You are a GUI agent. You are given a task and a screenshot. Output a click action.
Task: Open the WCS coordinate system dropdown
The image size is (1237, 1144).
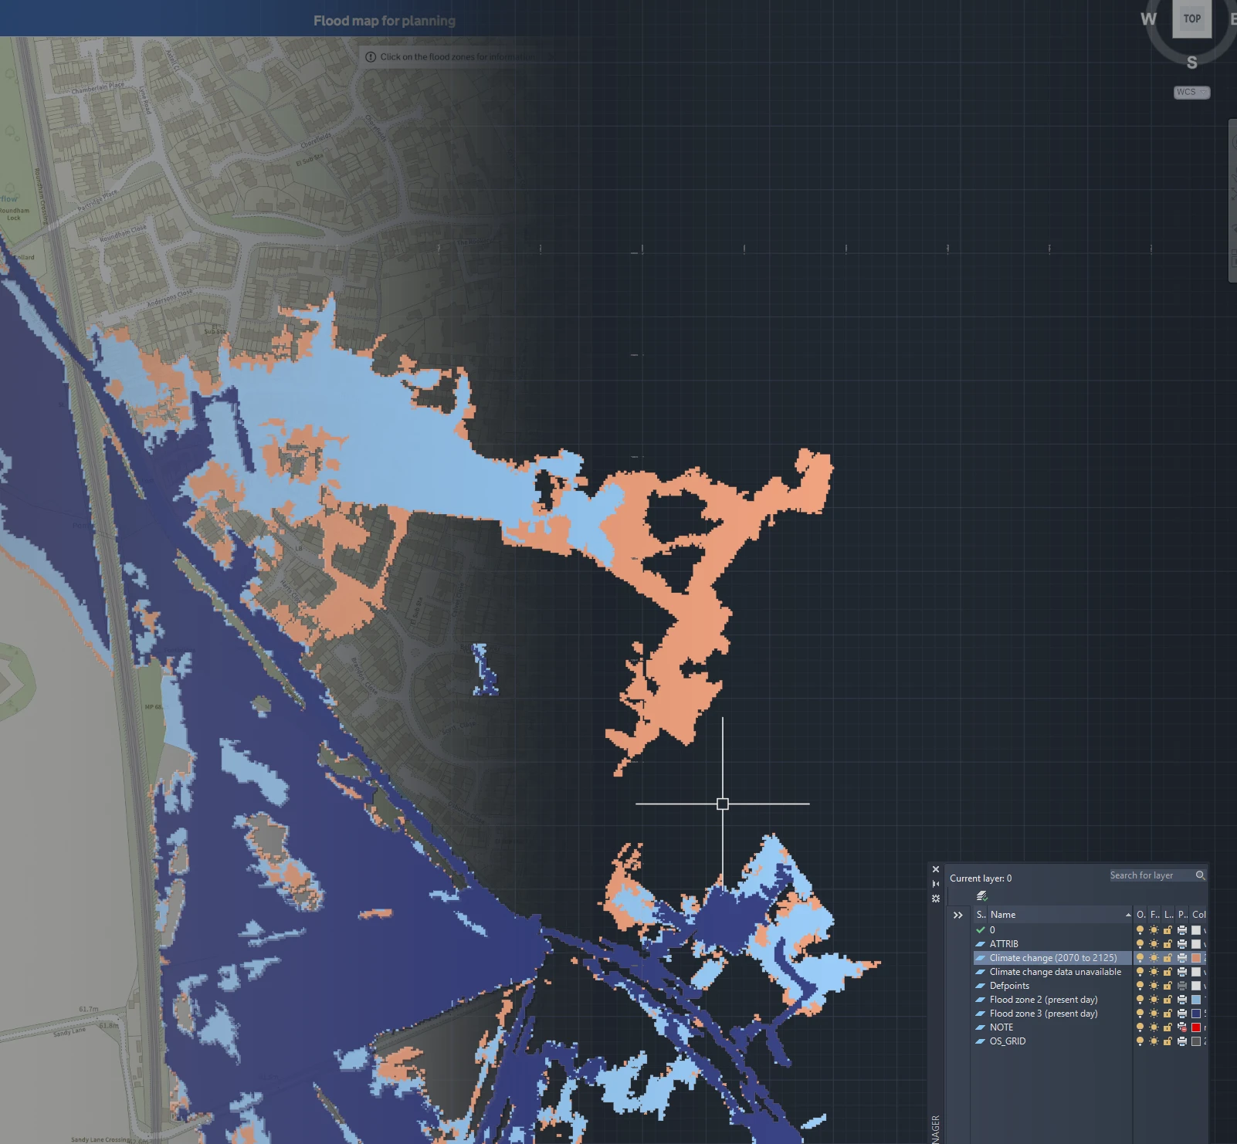point(1191,92)
